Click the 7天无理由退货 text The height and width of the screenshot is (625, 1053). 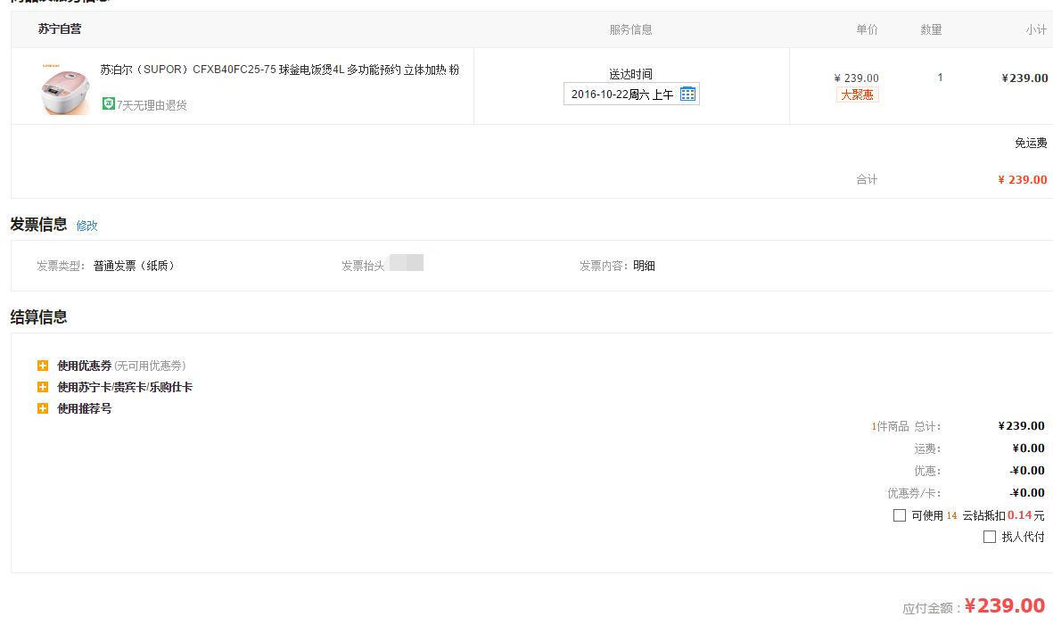point(152,105)
